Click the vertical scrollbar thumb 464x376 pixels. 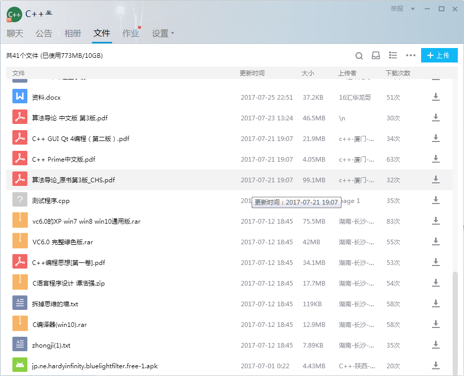tap(455, 323)
